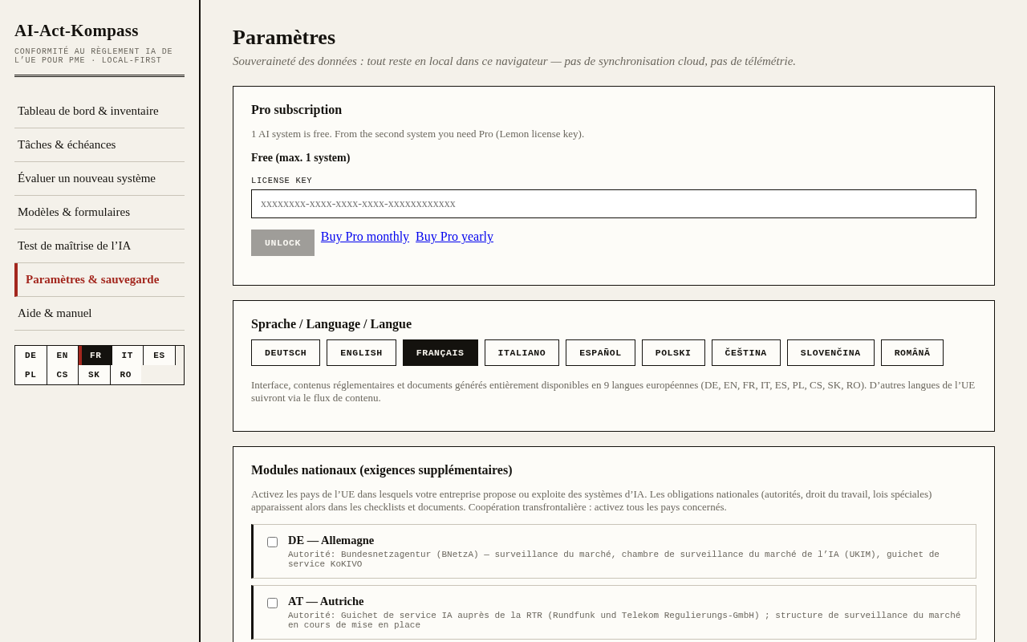This screenshot has height=642, width=1027.
Task: Follow the Buy Pro yearly link
Action: 454,237
